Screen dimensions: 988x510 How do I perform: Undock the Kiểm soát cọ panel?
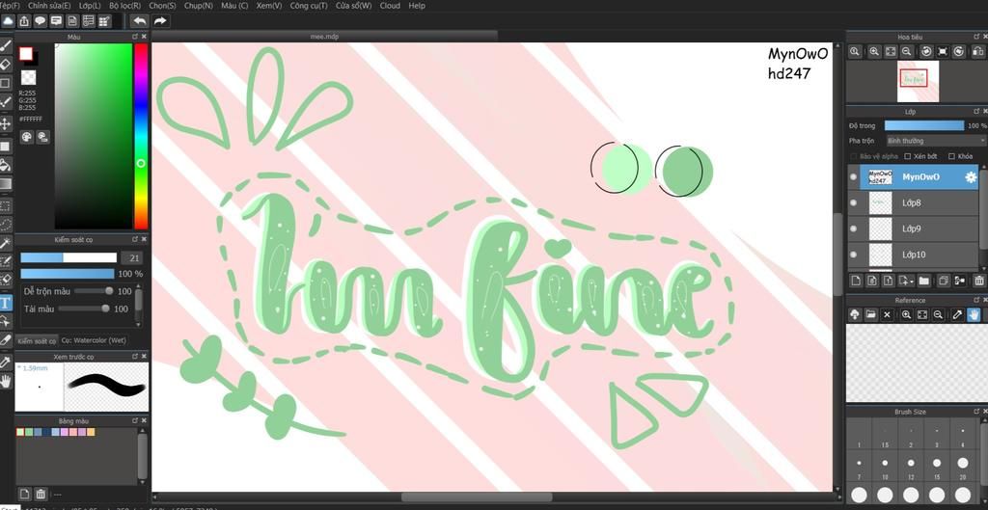[x=135, y=239]
